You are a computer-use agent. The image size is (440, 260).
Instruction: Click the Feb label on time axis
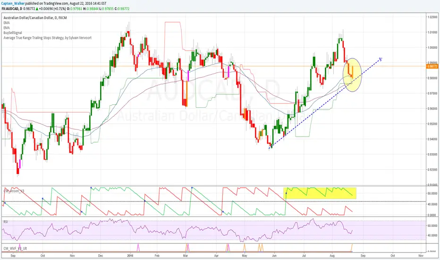tap(157, 256)
